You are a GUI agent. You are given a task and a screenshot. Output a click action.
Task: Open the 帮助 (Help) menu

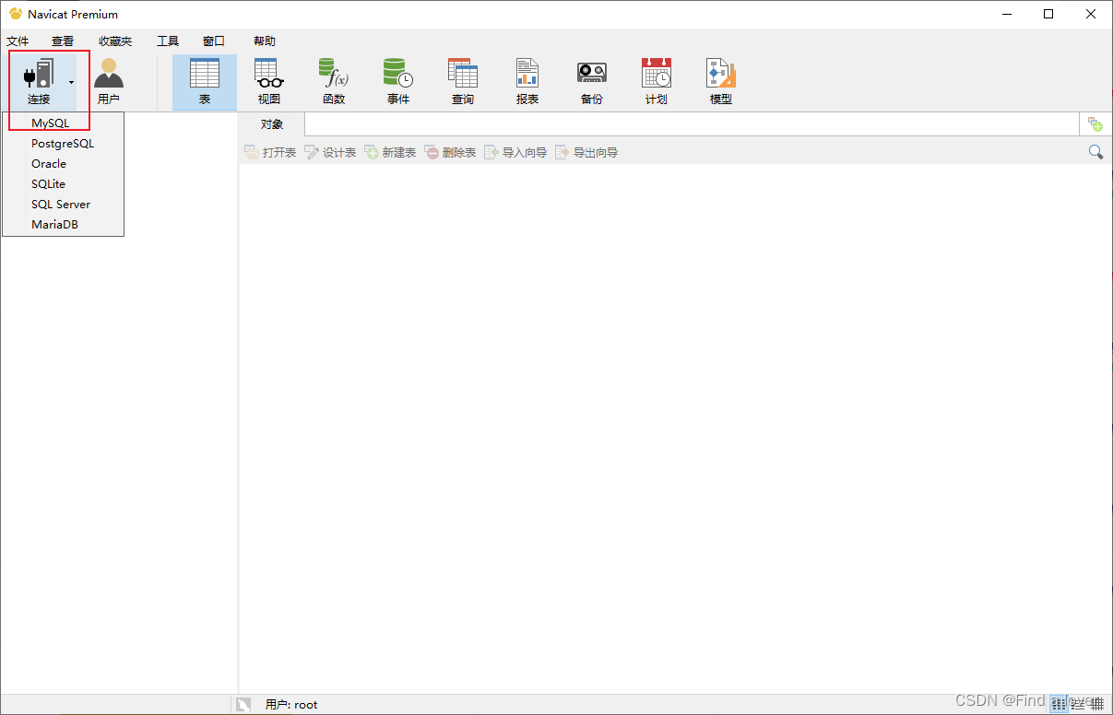click(265, 41)
